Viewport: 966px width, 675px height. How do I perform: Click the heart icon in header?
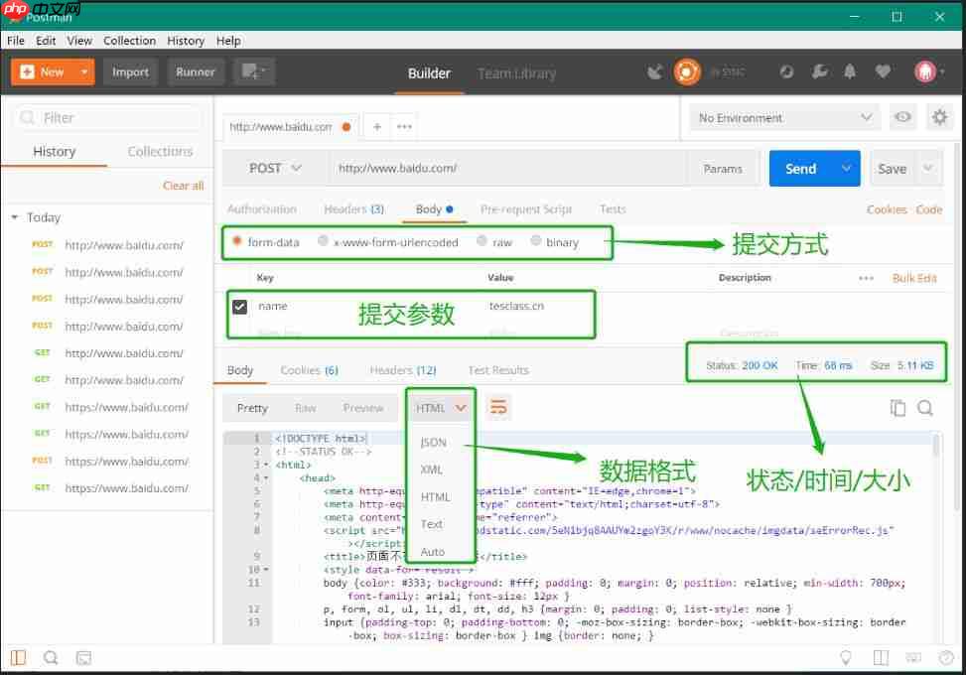click(x=883, y=71)
